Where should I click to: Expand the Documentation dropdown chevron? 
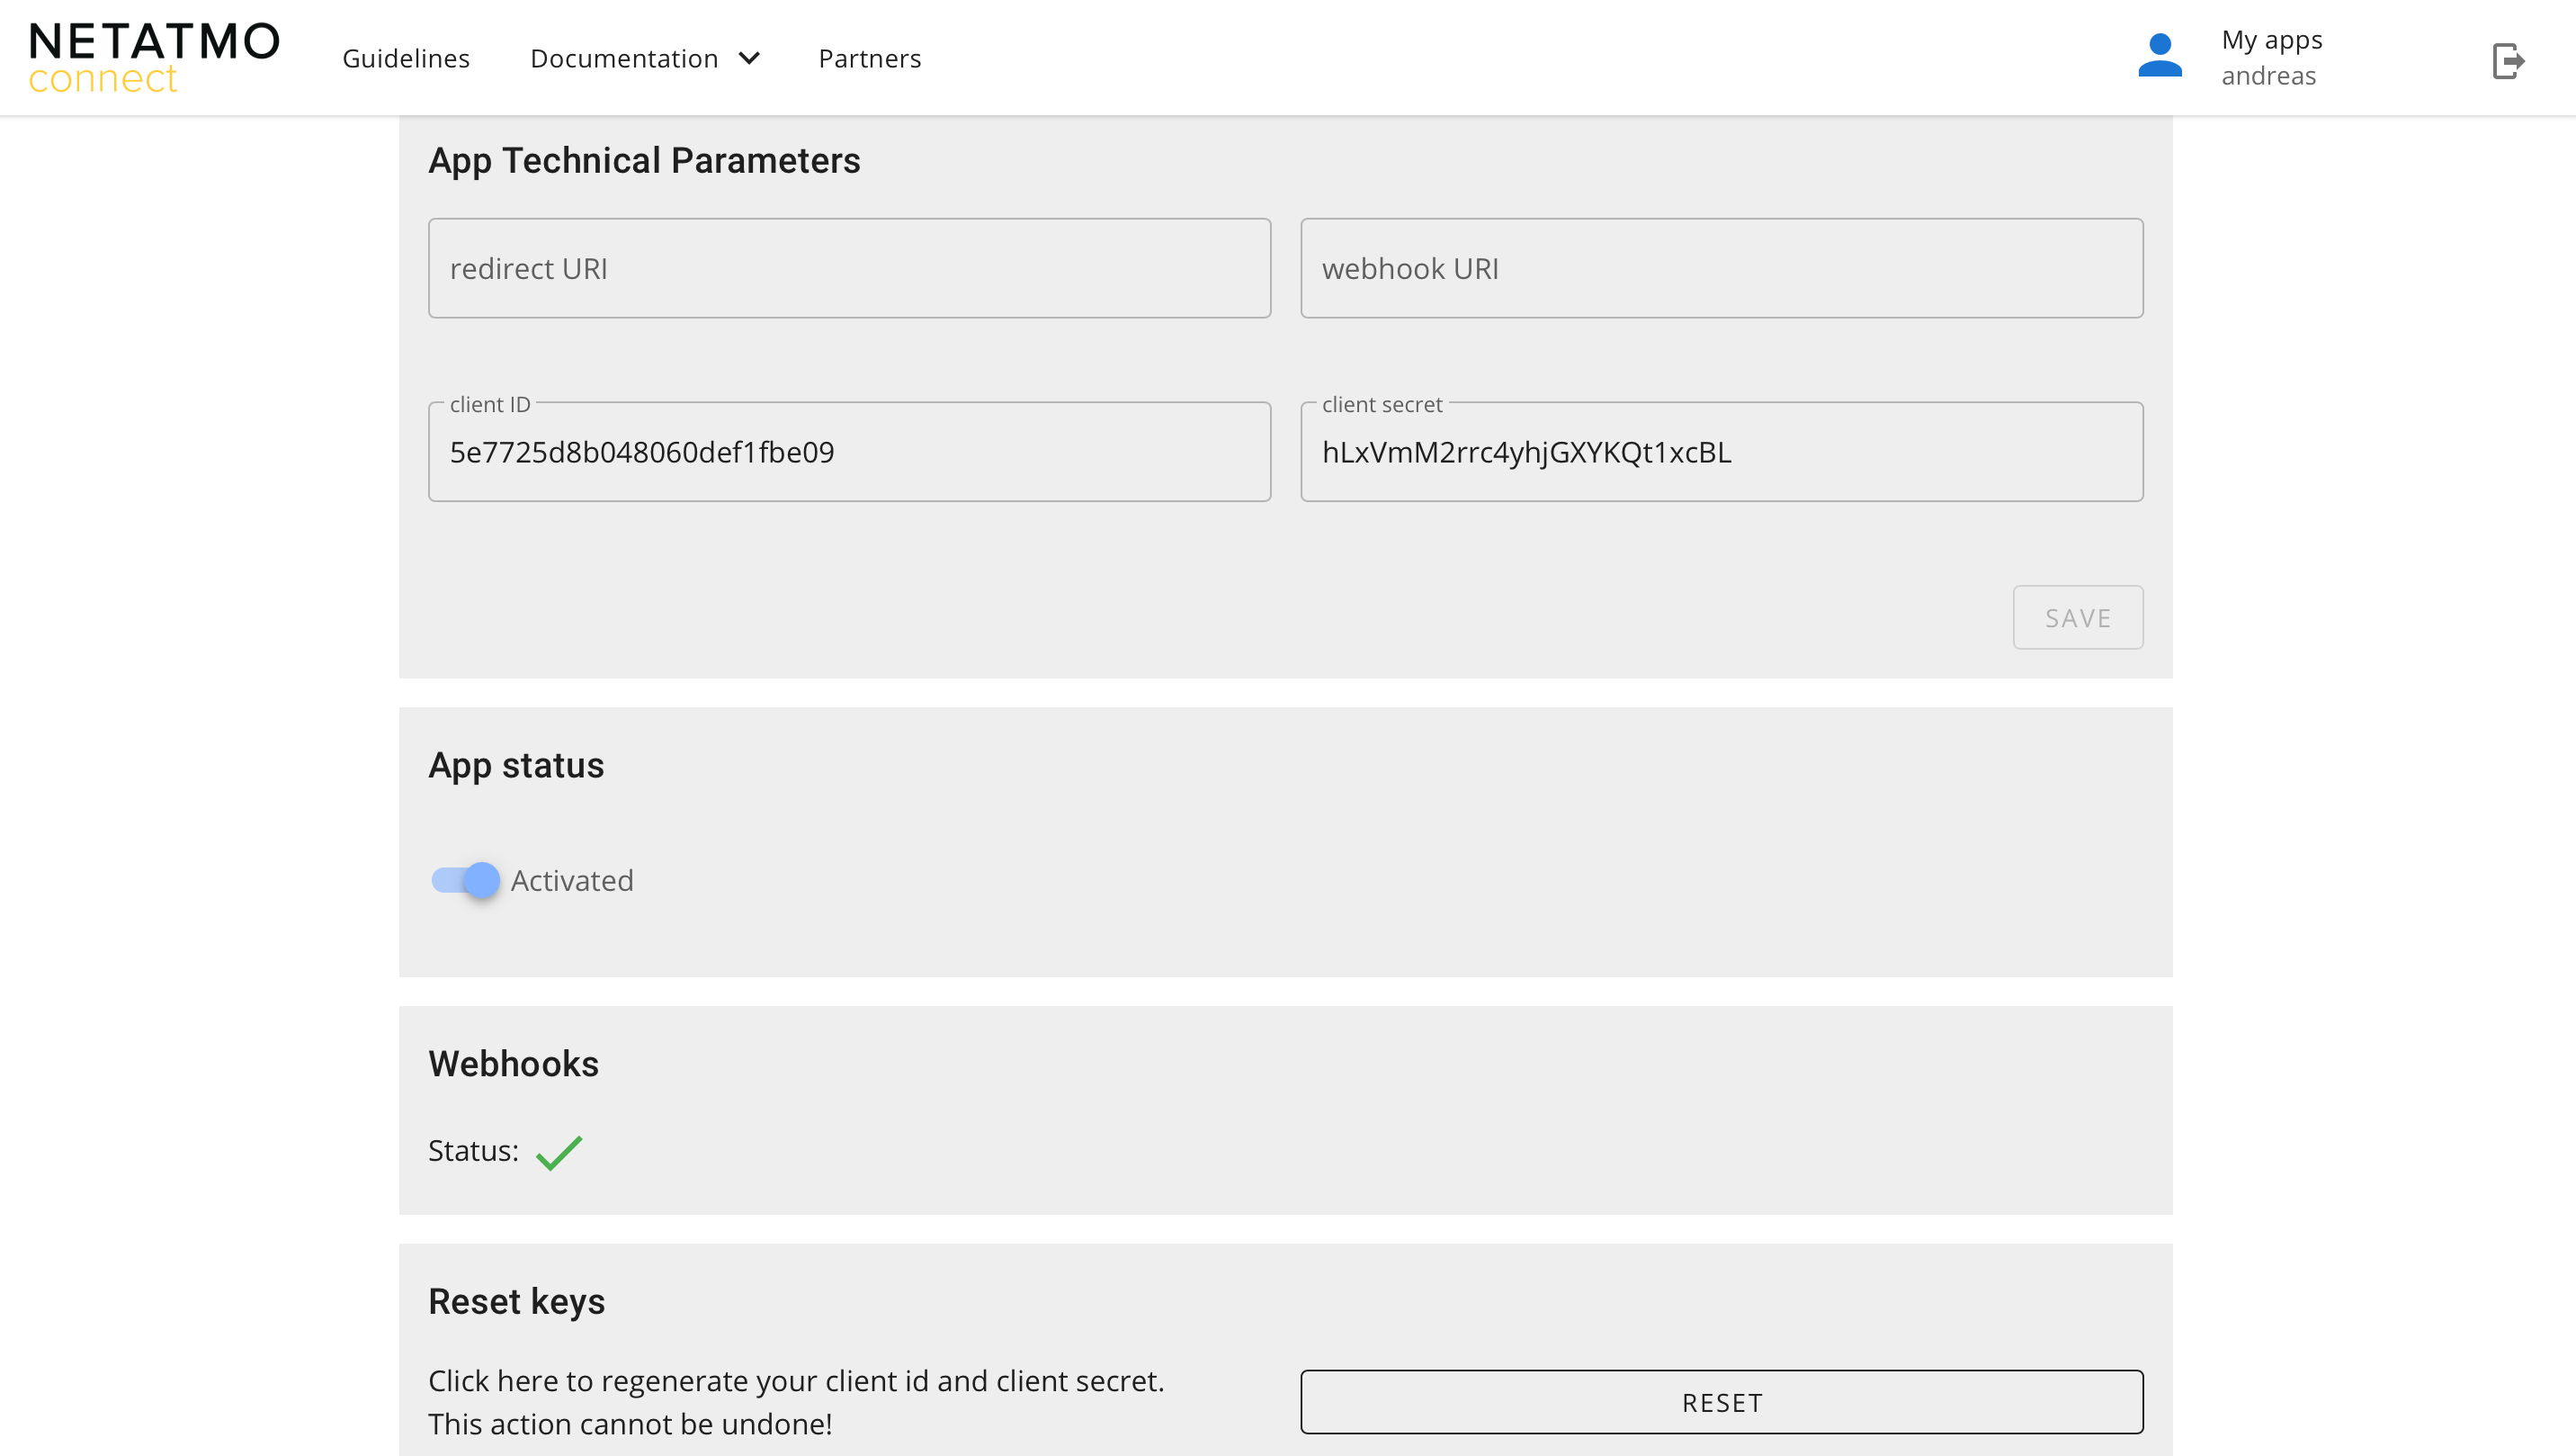pyautogui.click(x=749, y=58)
